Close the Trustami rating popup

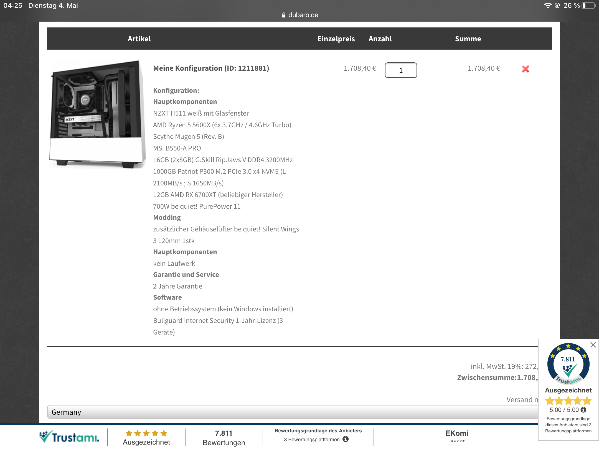593,345
